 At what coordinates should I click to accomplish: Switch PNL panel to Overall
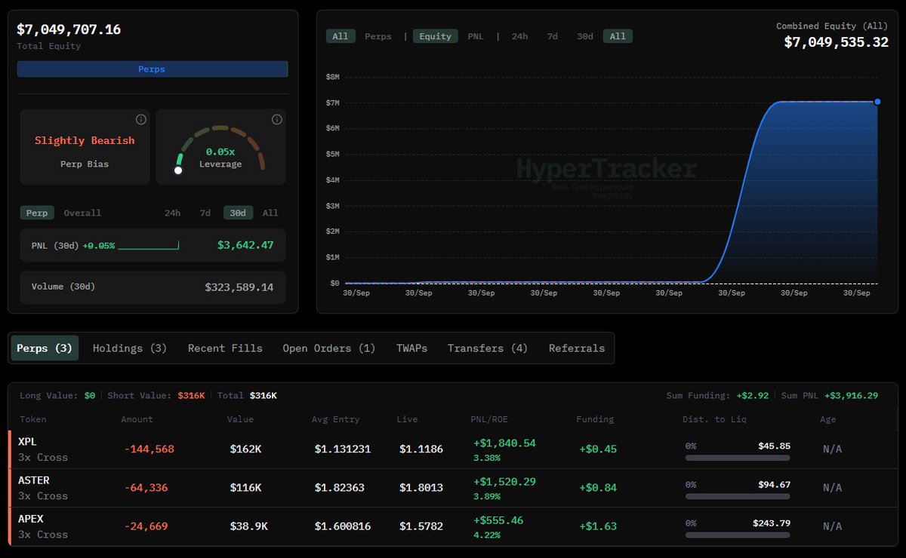tap(82, 213)
